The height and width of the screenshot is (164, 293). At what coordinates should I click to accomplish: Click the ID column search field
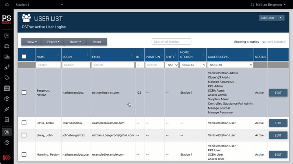click(140, 65)
